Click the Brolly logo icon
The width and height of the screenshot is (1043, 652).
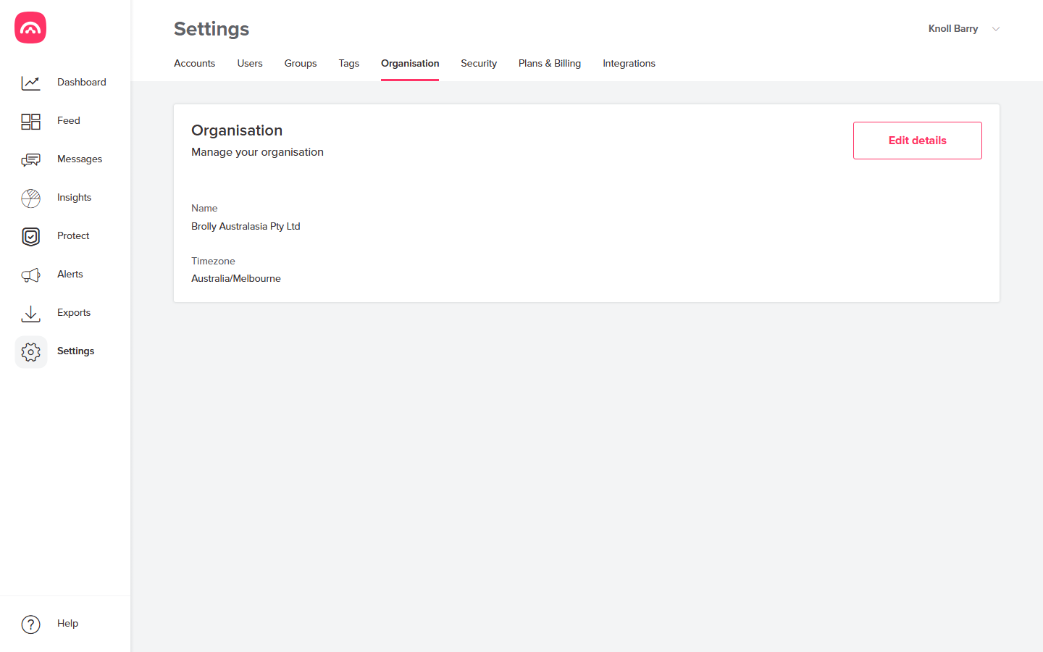30,28
